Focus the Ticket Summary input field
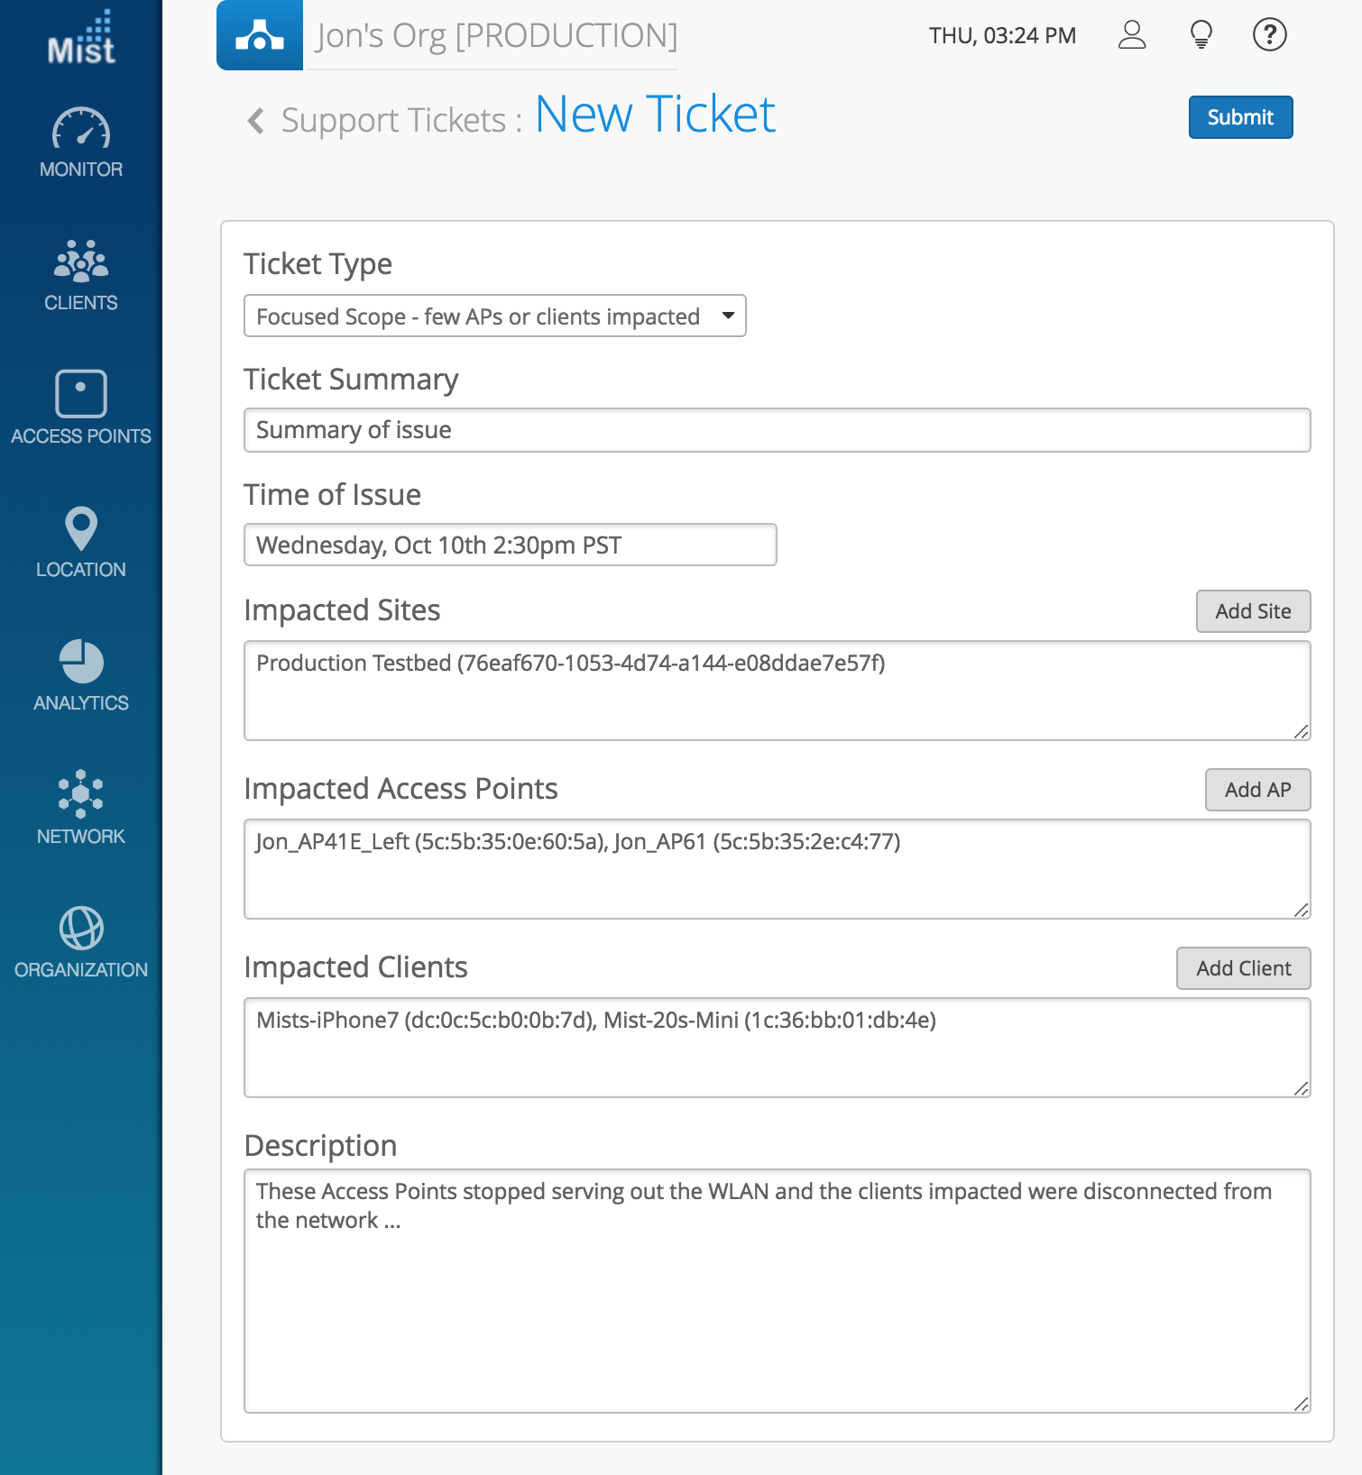This screenshot has width=1362, height=1475. pyautogui.click(x=777, y=430)
